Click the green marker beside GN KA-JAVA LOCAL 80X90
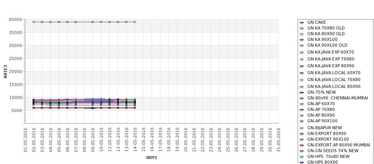Viewport: 374px width, 164px height. 302,87
